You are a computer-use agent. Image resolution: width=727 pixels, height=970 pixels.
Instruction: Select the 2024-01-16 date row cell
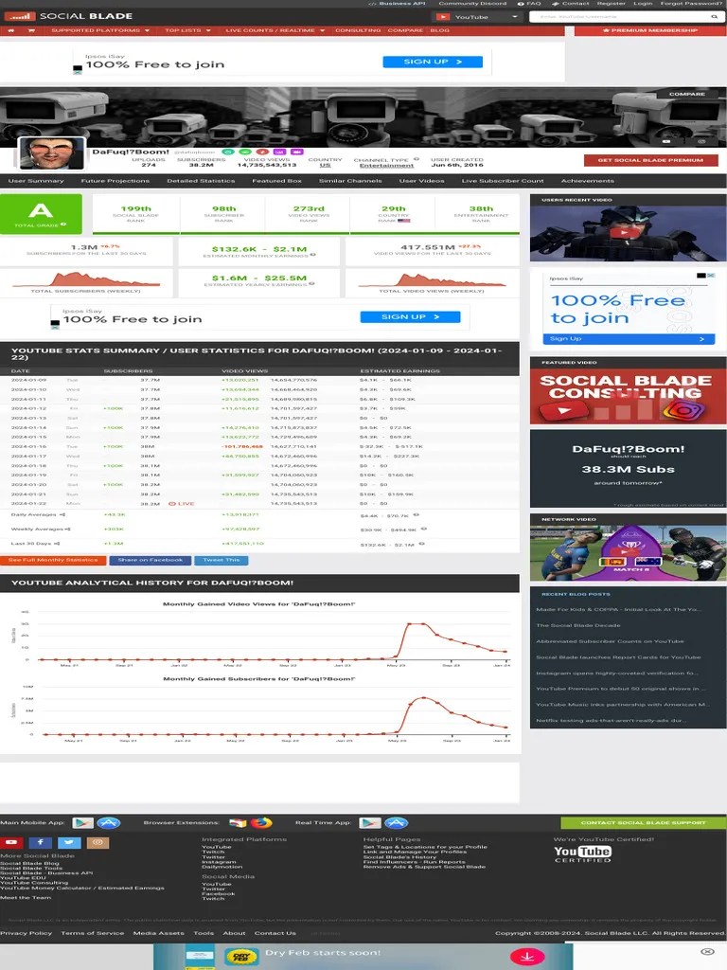[x=28, y=447]
